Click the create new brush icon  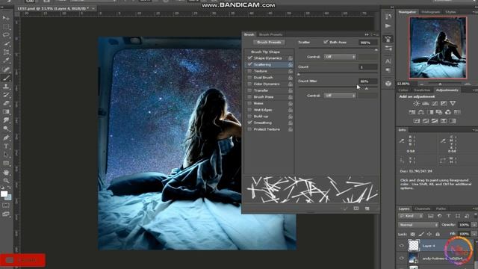(367, 208)
